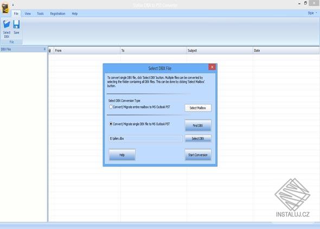Click the DBX file path field

point(146,139)
